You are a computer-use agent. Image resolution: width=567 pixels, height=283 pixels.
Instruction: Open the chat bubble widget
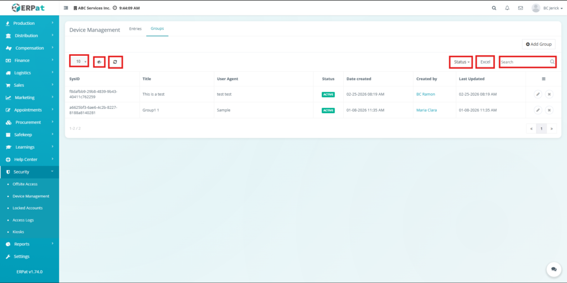(553, 269)
